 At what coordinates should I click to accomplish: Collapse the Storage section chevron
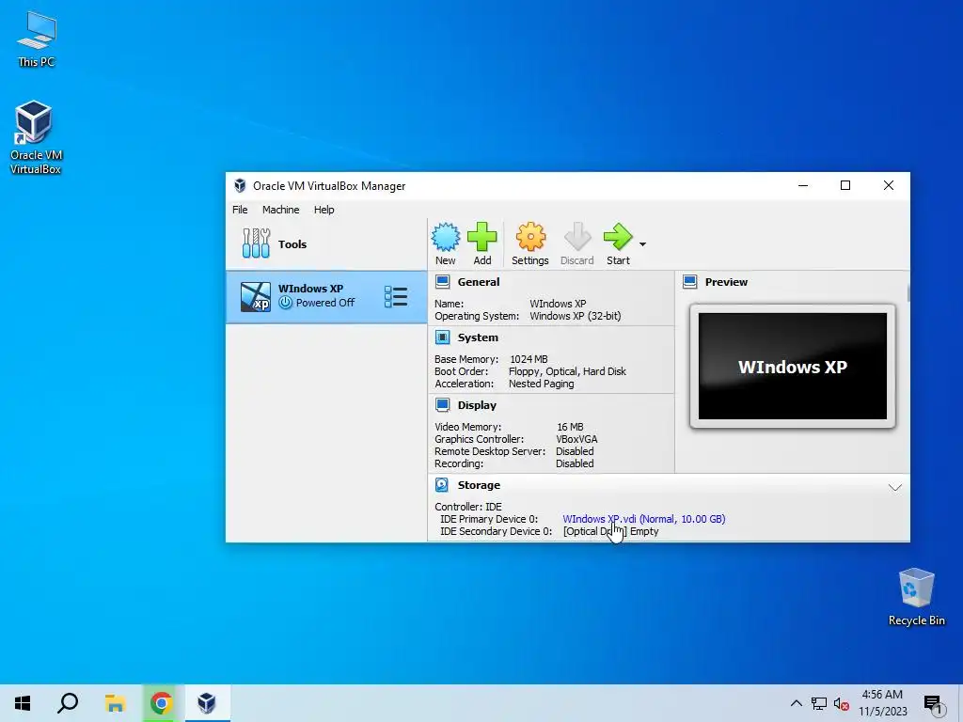(x=895, y=488)
